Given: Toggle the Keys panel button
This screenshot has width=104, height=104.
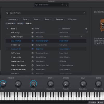Looking at the screenshot, I should (x=100, y=102).
